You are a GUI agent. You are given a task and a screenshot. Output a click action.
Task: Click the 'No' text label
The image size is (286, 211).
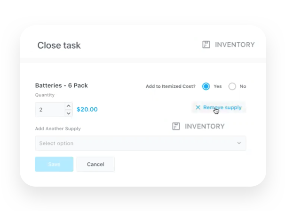point(243,86)
